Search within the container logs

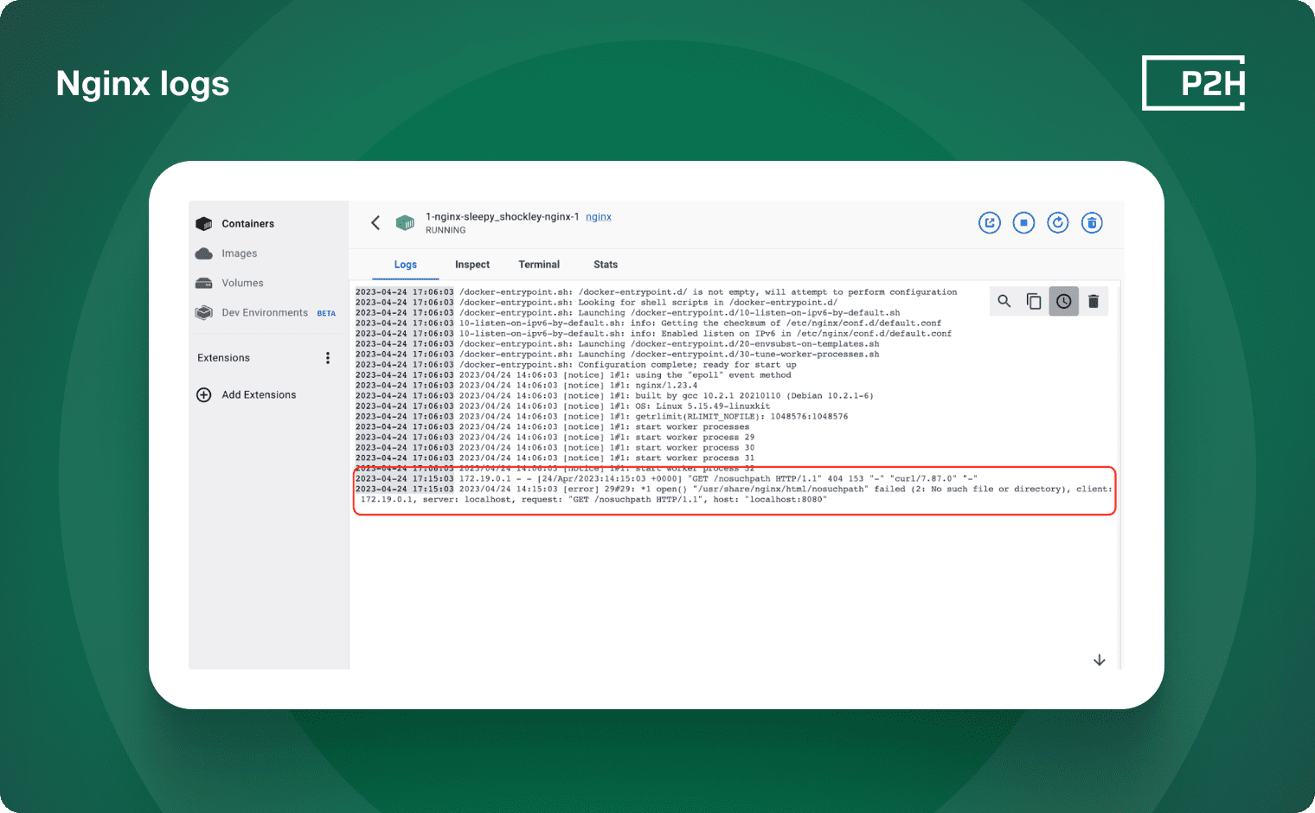coord(1004,301)
